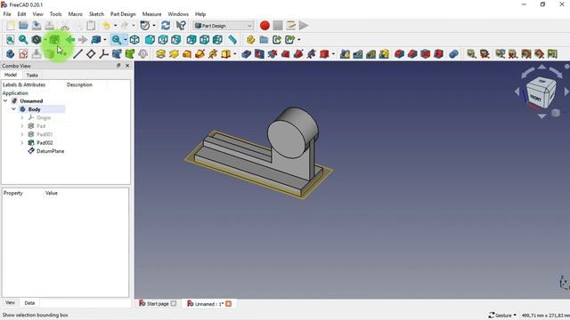Select DatumPlane in the model tree
570x320 pixels.
(50, 151)
